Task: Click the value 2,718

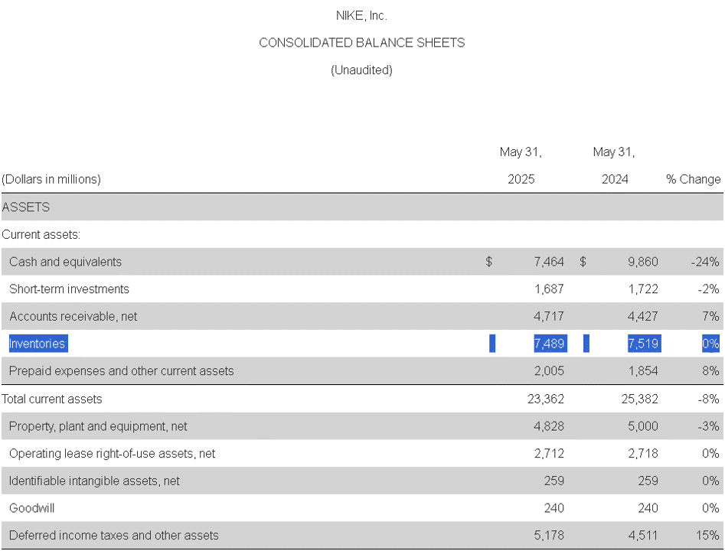Action: click(x=643, y=454)
